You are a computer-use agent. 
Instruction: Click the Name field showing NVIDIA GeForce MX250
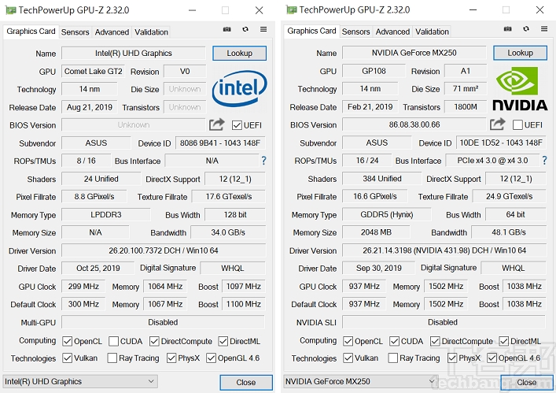(x=414, y=53)
